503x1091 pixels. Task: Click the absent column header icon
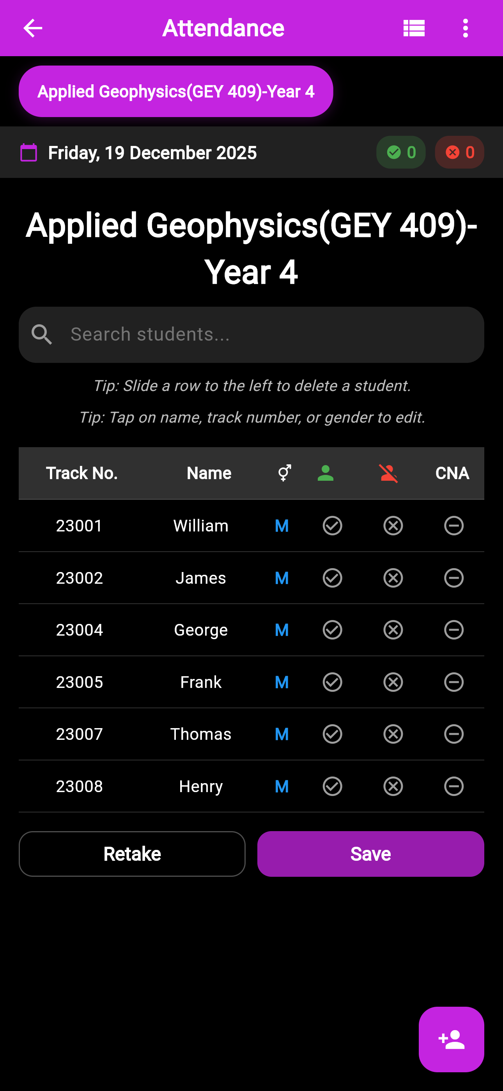[x=388, y=473]
